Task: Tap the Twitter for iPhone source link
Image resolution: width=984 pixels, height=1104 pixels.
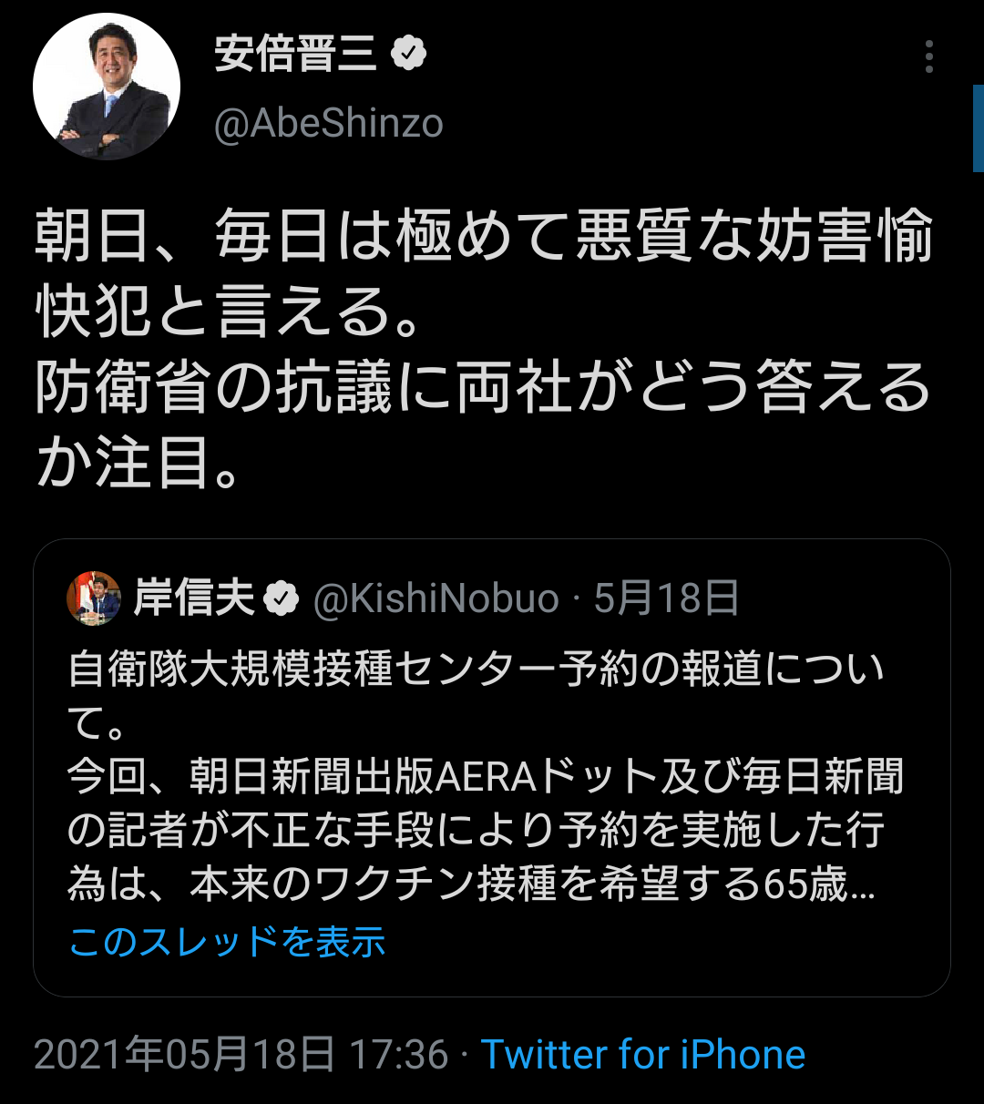Action: coord(643,1055)
